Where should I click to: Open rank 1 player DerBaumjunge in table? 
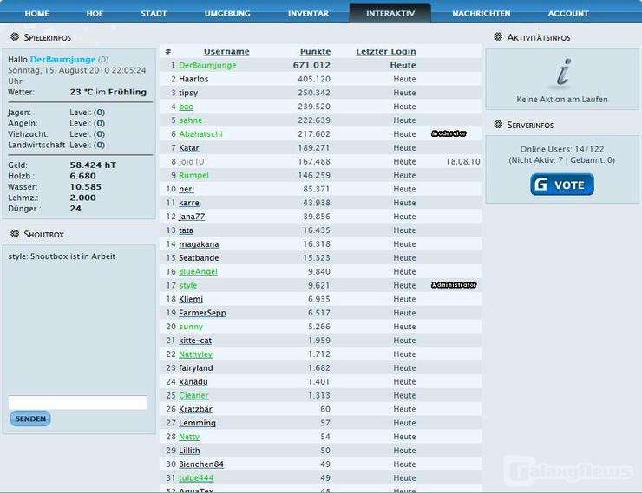207,65
